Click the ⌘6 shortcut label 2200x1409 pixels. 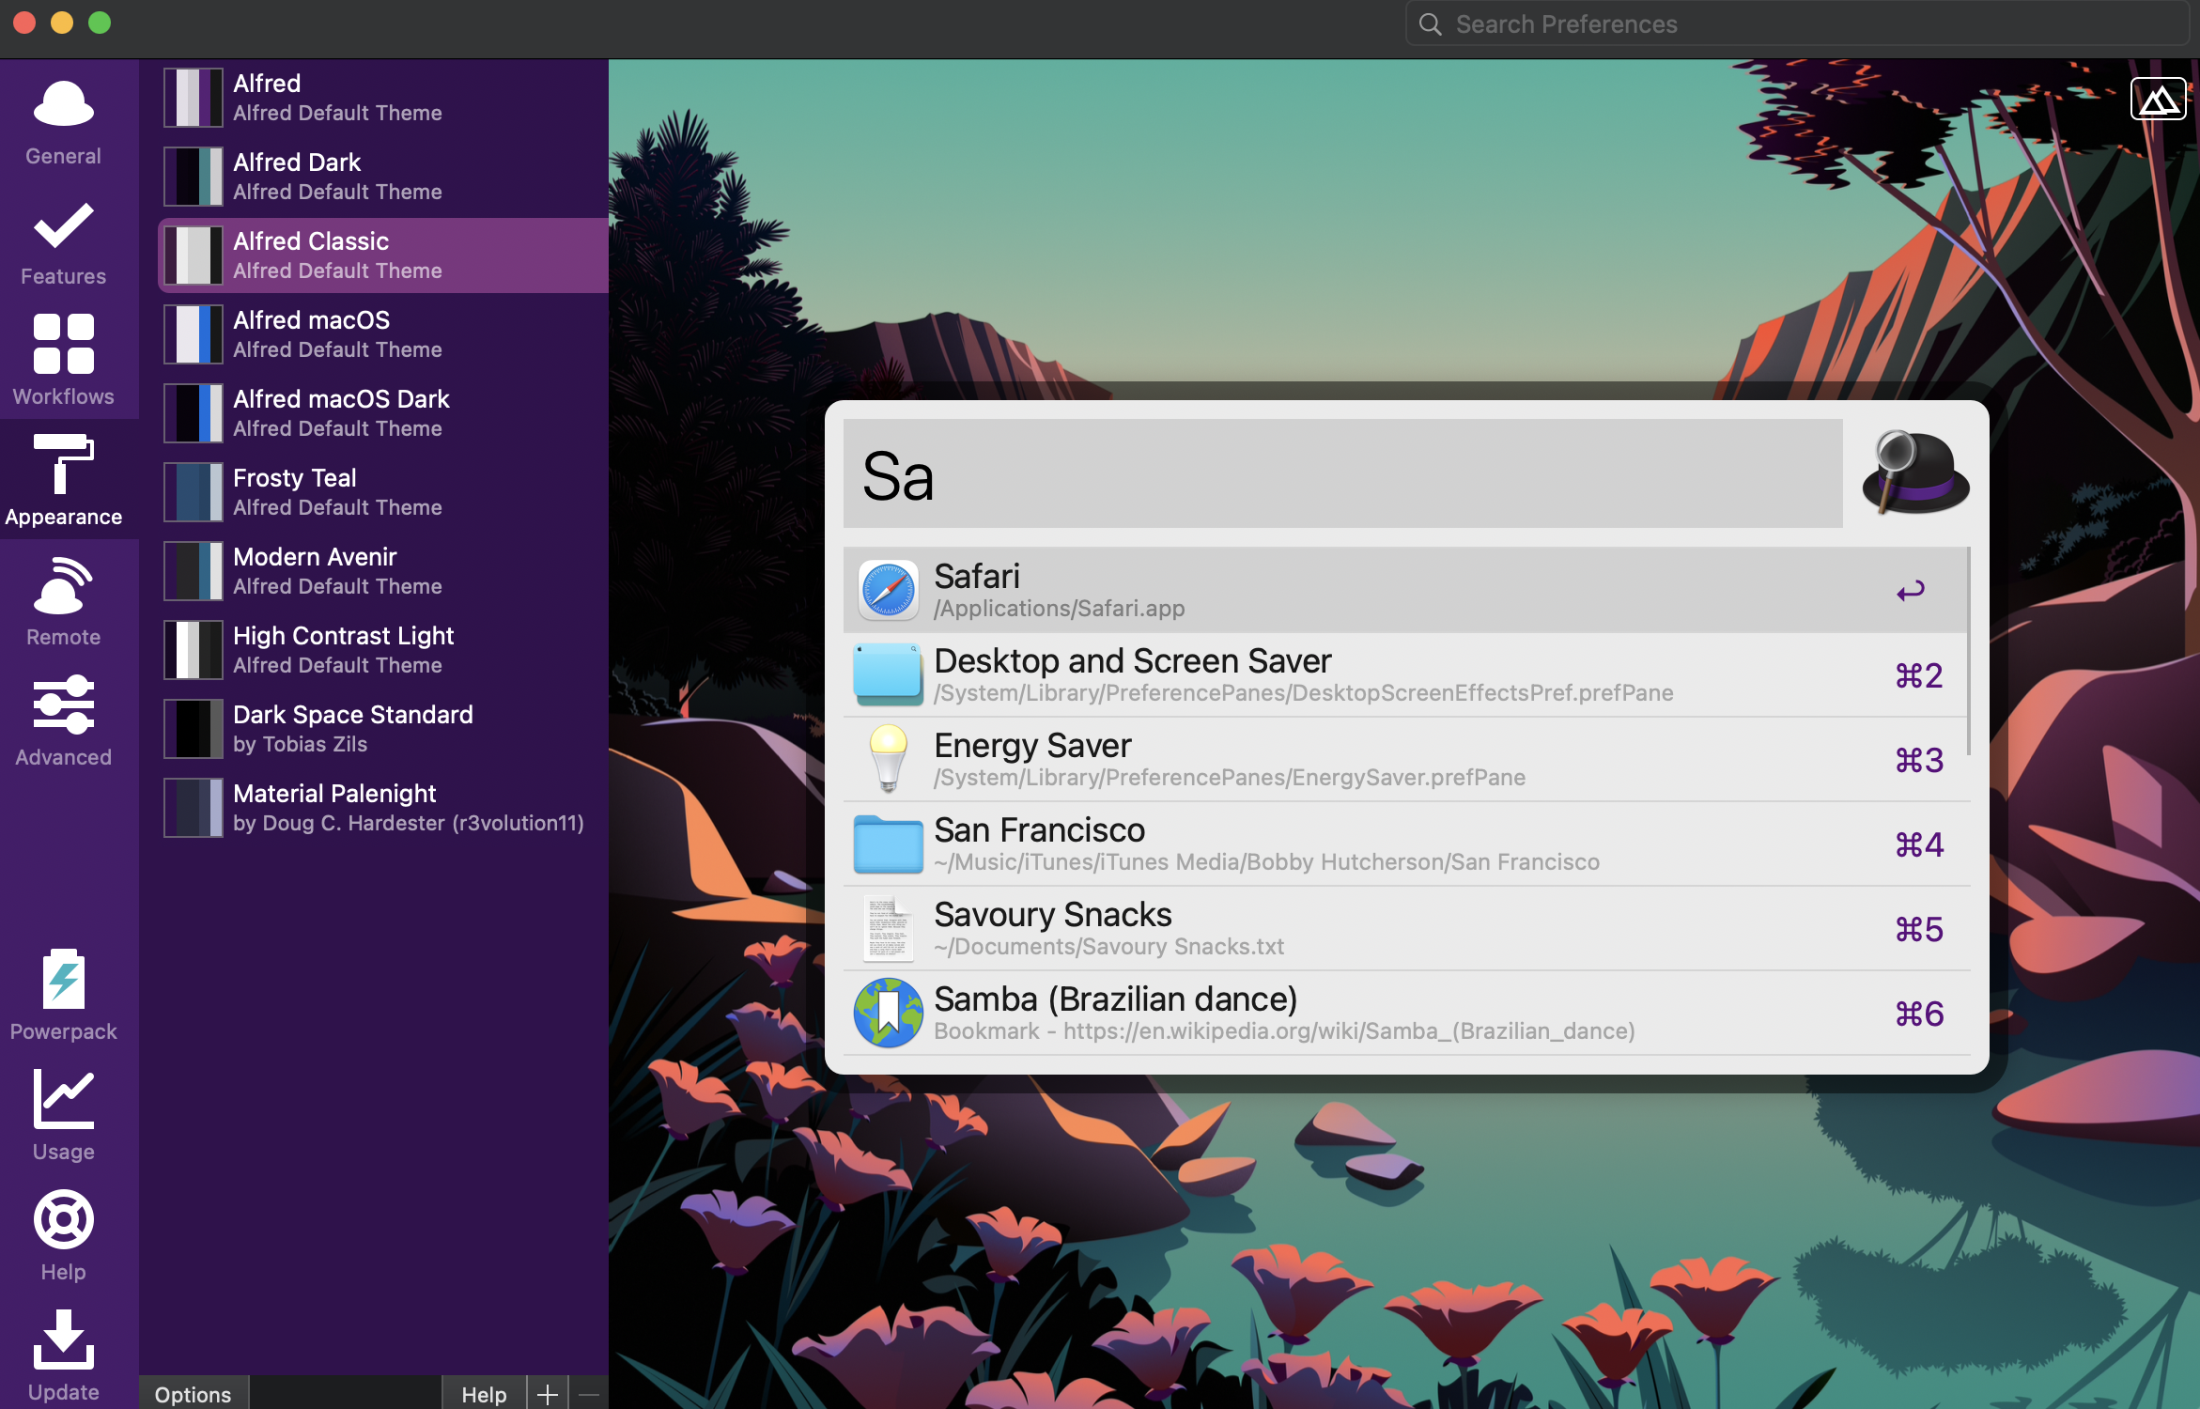[x=1919, y=1014]
